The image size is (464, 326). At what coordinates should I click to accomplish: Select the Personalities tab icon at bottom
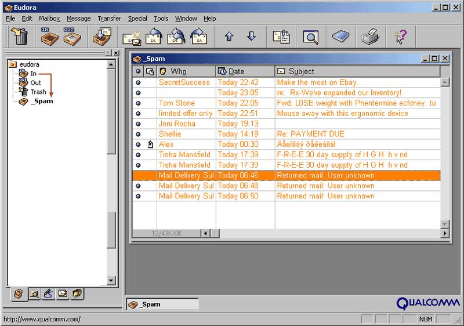(77, 294)
